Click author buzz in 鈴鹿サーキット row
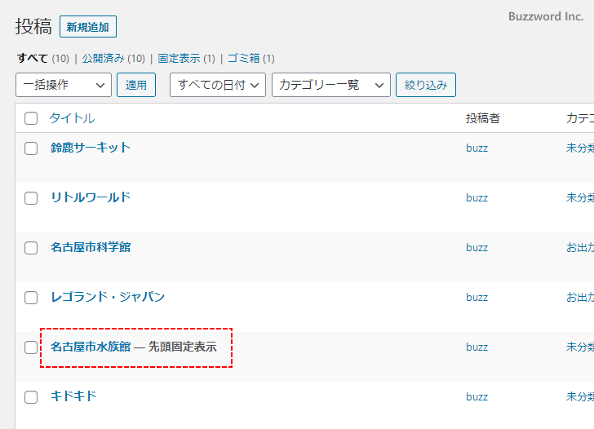Viewport: 594px width, 429px height. [477, 148]
